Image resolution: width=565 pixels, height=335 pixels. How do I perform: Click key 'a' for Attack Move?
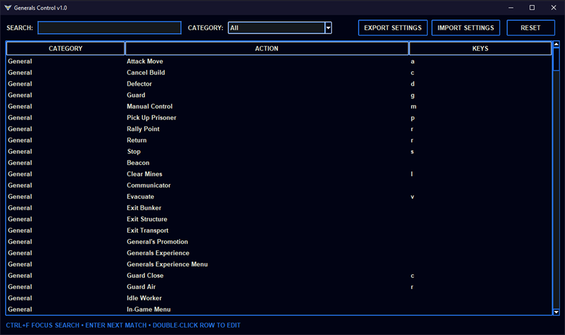click(x=412, y=62)
